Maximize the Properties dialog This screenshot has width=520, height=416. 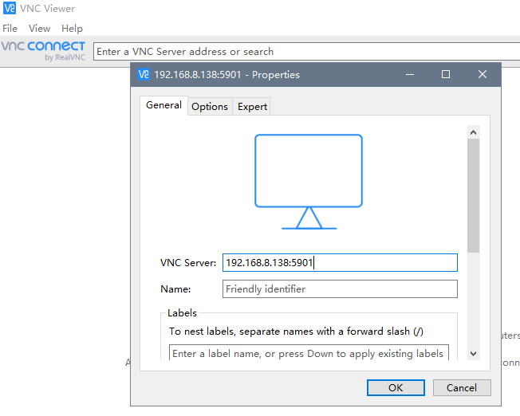click(446, 74)
